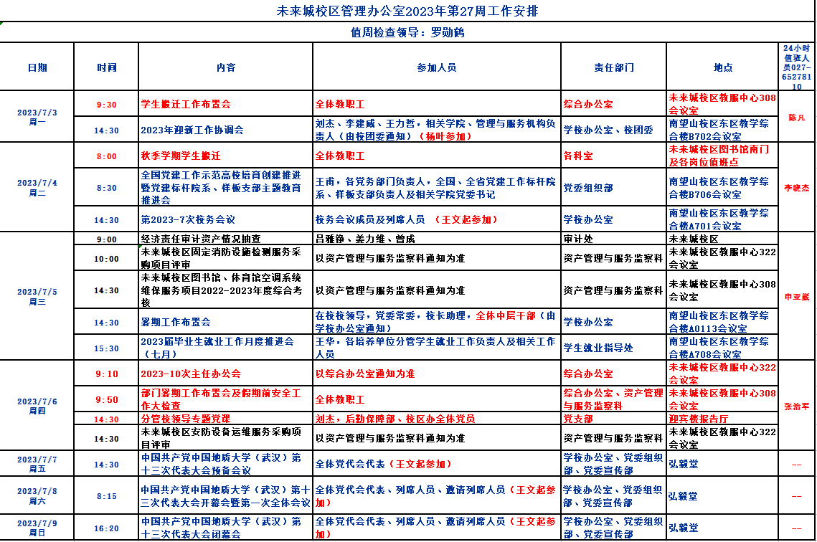Screen dimensions: 817x542
Task: Click the 10:00 time cell
Action: [x=106, y=258]
